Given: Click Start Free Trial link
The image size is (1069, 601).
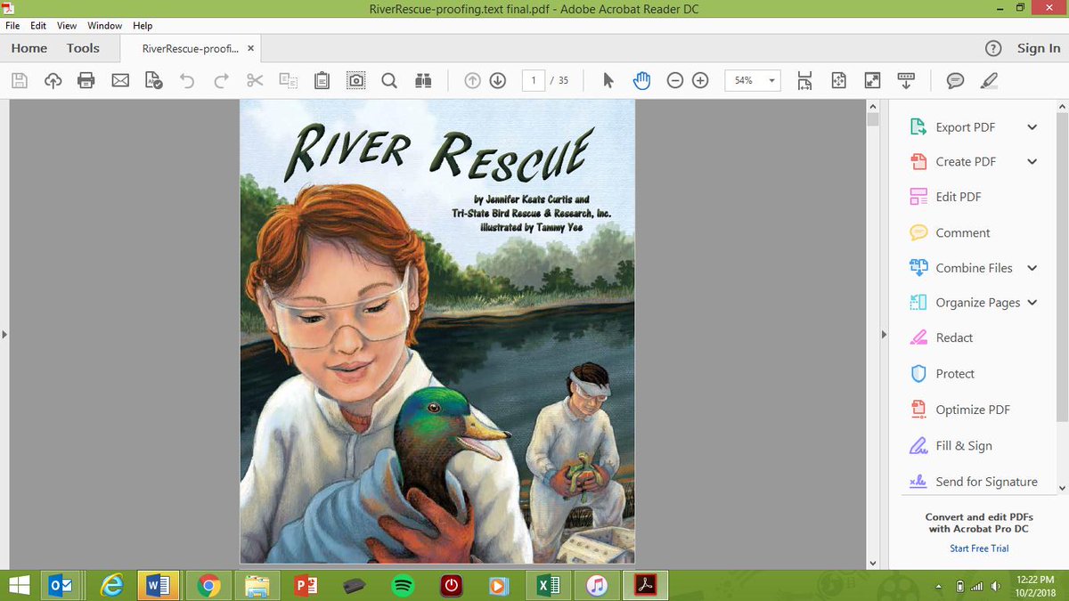Looking at the screenshot, I should pyautogui.click(x=979, y=548).
